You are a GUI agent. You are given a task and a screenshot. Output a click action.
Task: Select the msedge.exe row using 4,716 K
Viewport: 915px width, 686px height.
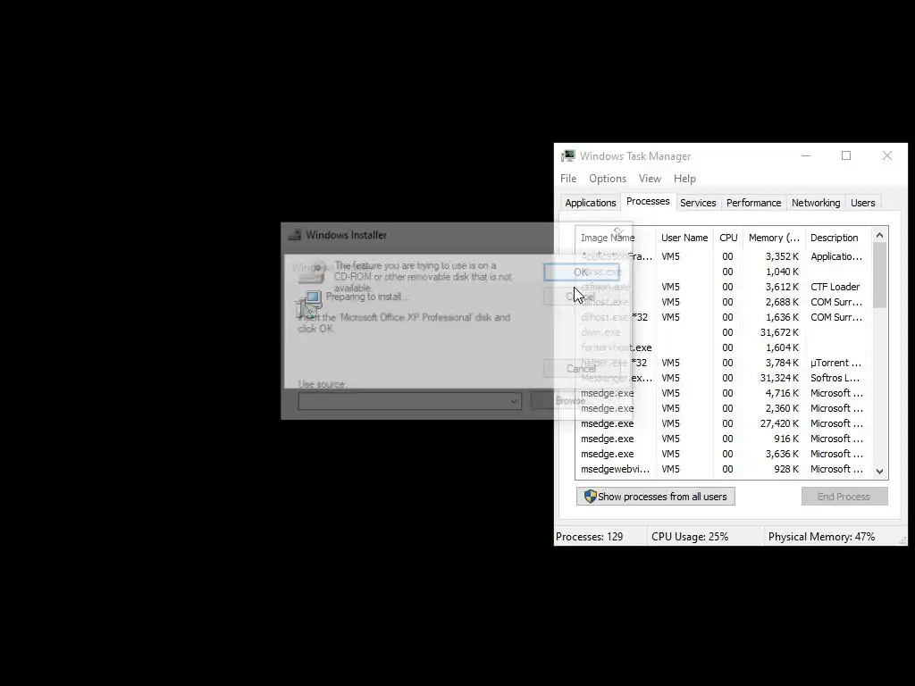pyautogui.click(x=724, y=393)
